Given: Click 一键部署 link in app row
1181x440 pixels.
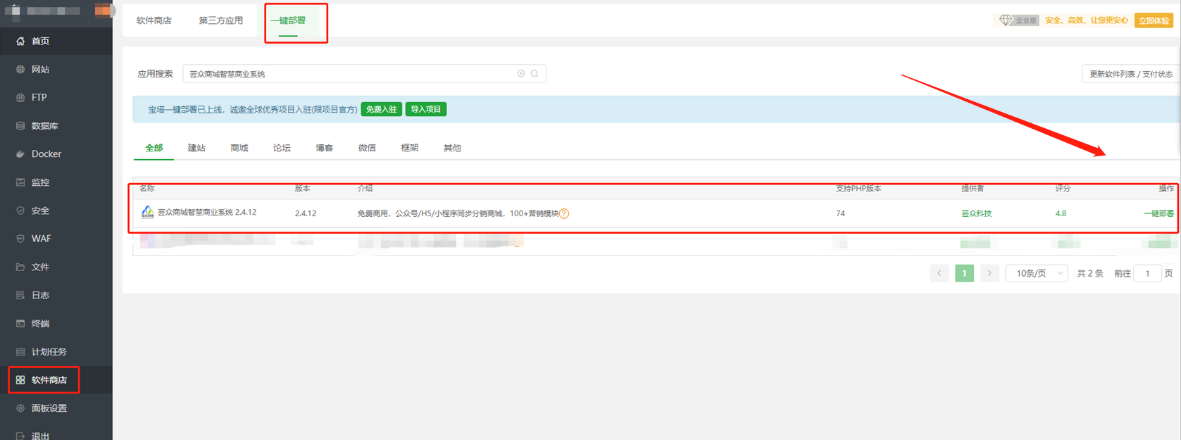Looking at the screenshot, I should pyautogui.click(x=1158, y=213).
